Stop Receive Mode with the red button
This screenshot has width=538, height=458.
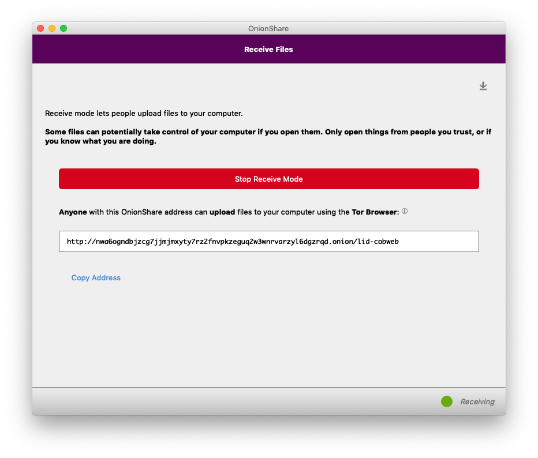click(x=268, y=179)
